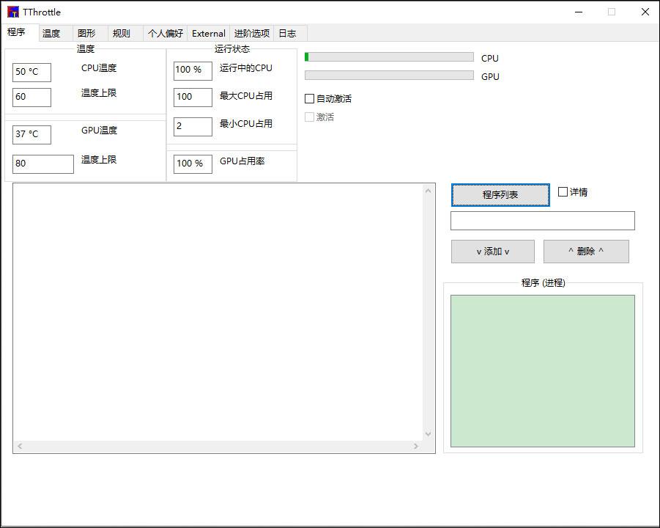Click the CPU 温度上限 field showing 60
This screenshot has height=528, width=660.
32,98
